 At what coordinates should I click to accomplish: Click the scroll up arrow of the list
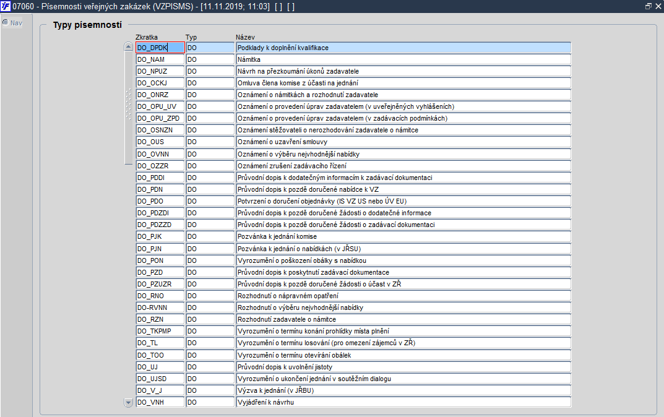128,46
